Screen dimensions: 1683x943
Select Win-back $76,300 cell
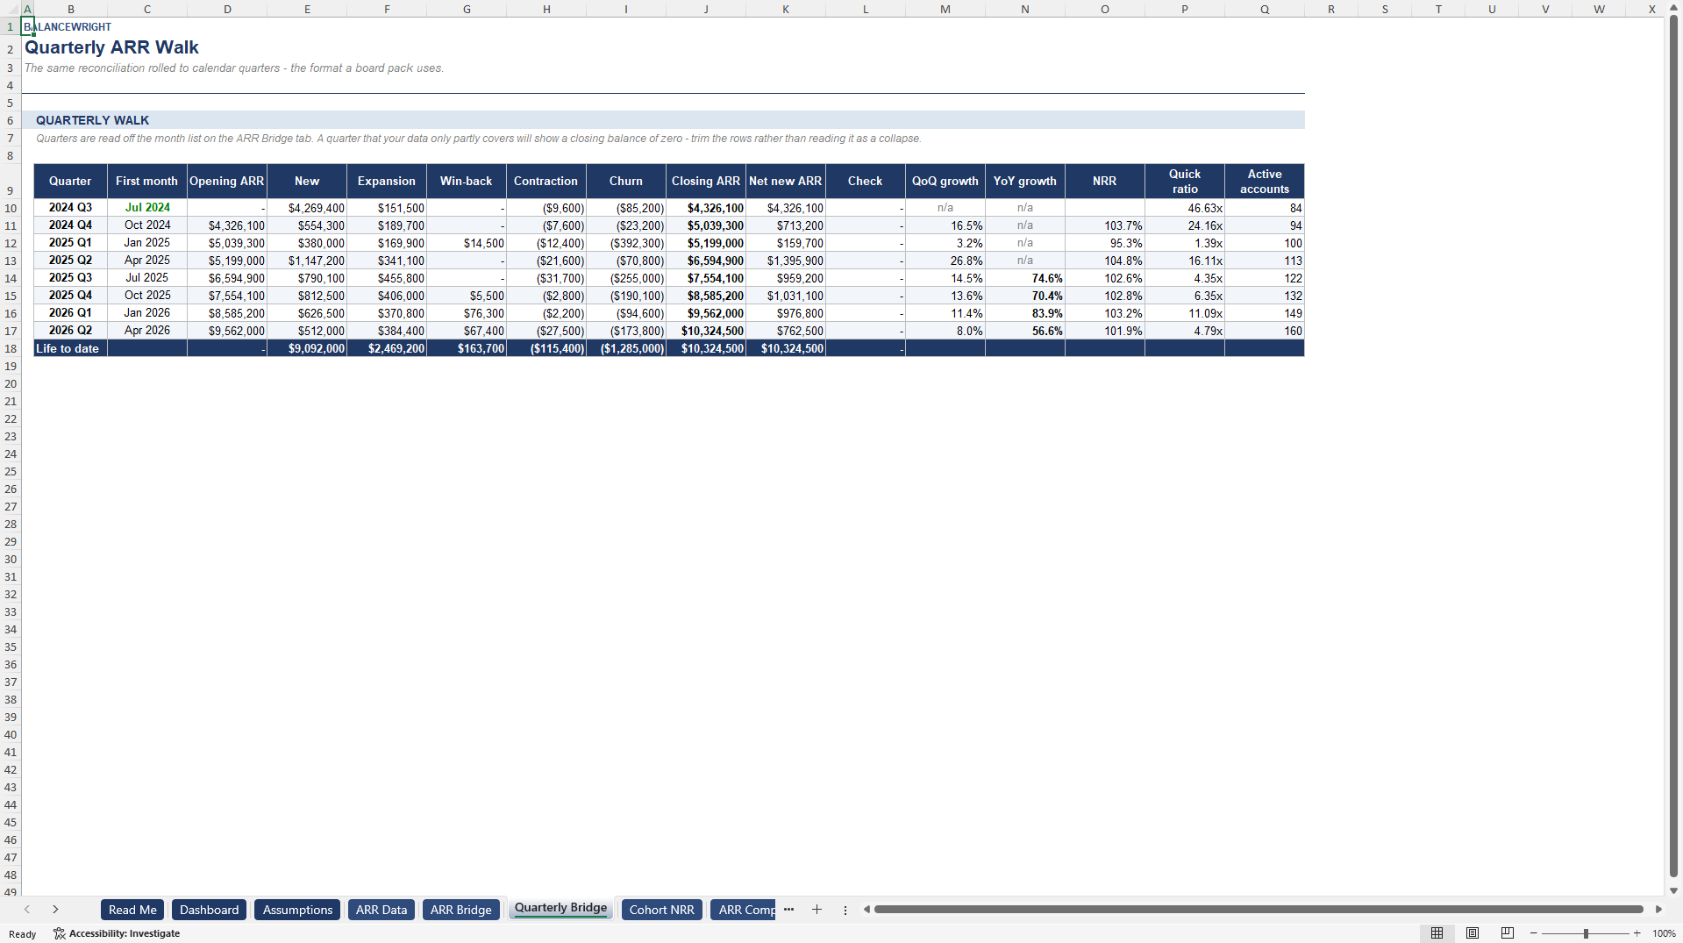point(467,313)
